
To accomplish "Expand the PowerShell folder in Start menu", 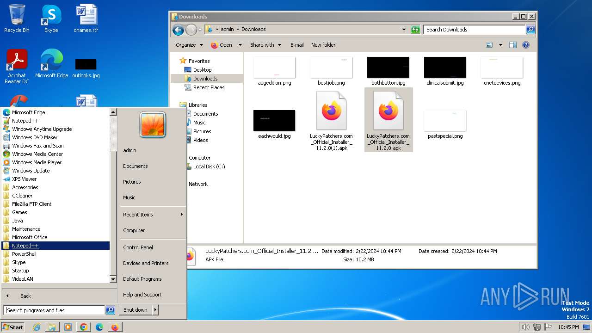I will [x=24, y=254].
